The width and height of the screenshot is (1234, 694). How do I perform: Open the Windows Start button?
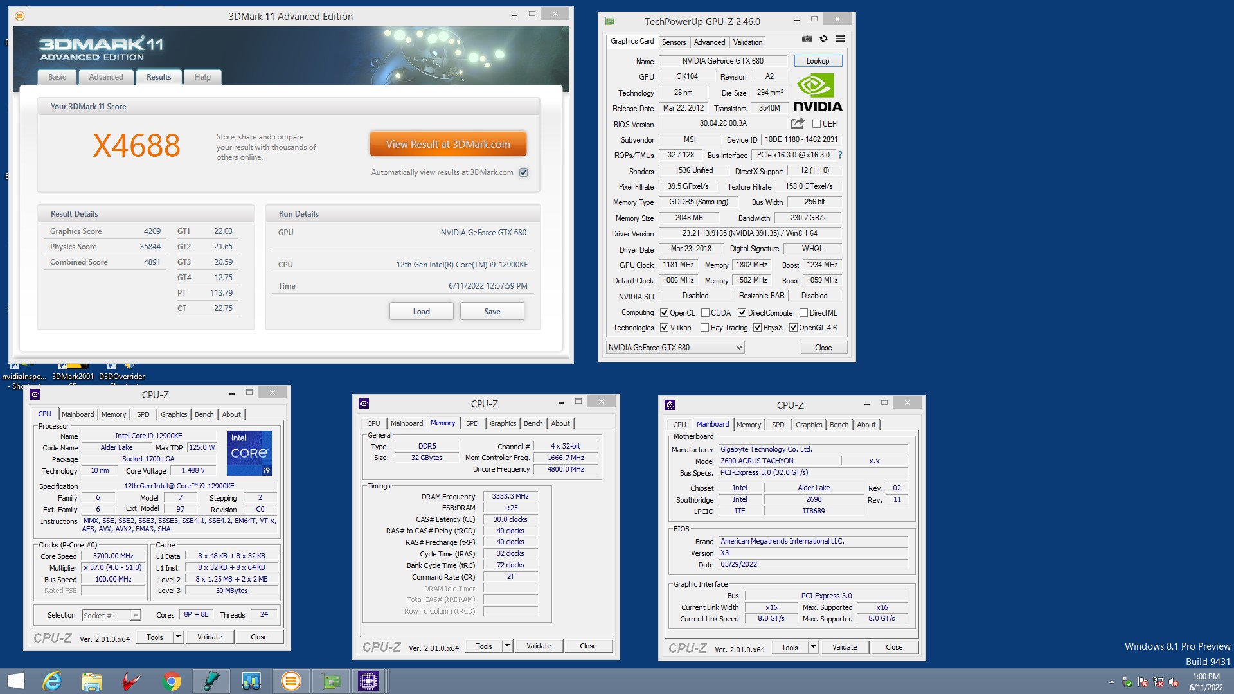(15, 681)
